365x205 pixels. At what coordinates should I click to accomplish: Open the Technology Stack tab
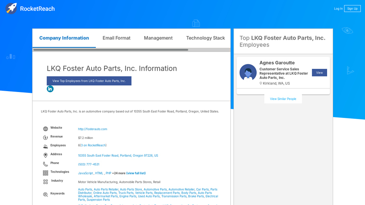(x=205, y=38)
